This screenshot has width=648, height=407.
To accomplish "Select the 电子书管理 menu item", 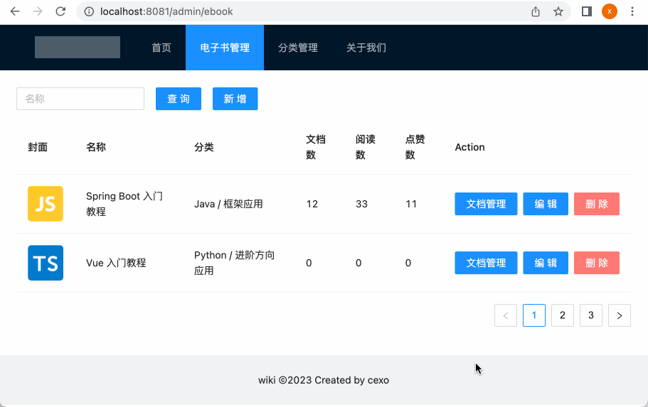I will click(225, 48).
